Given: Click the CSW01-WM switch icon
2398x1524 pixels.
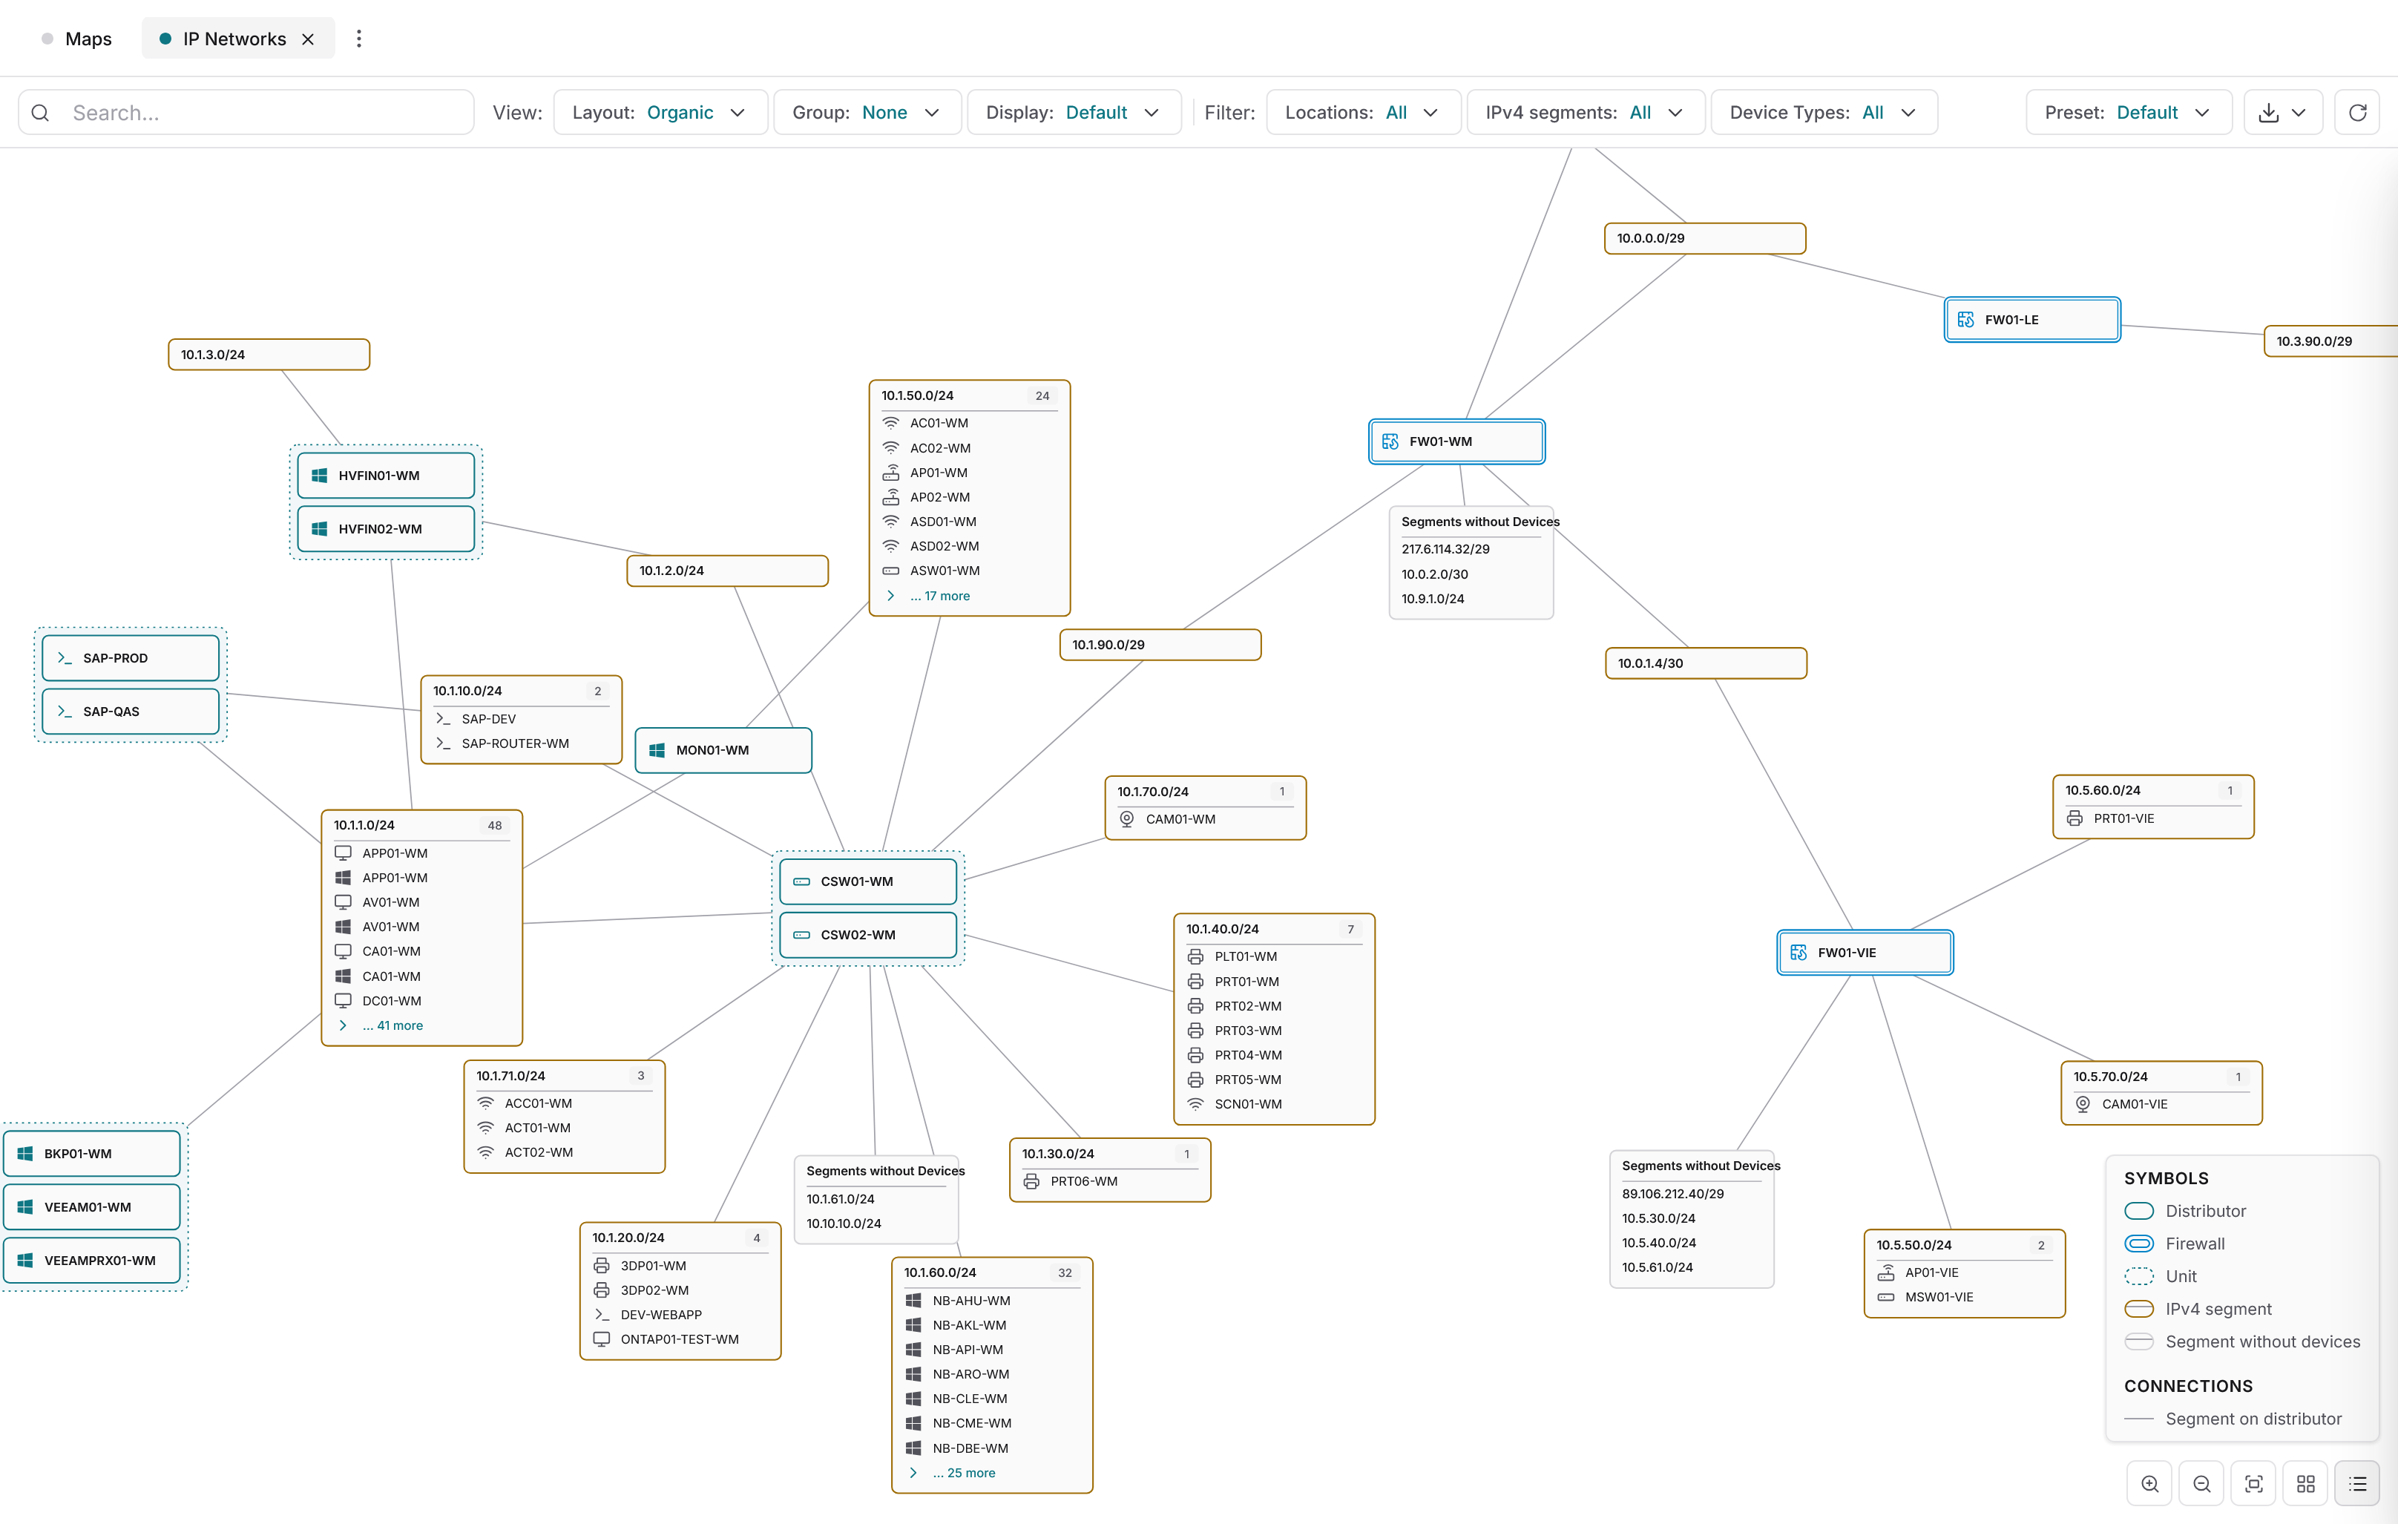Looking at the screenshot, I should (x=801, y=881).
